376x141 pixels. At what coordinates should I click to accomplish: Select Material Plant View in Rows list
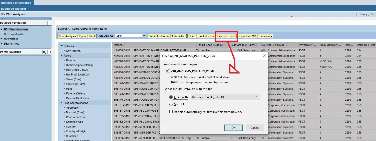(78, 98)
